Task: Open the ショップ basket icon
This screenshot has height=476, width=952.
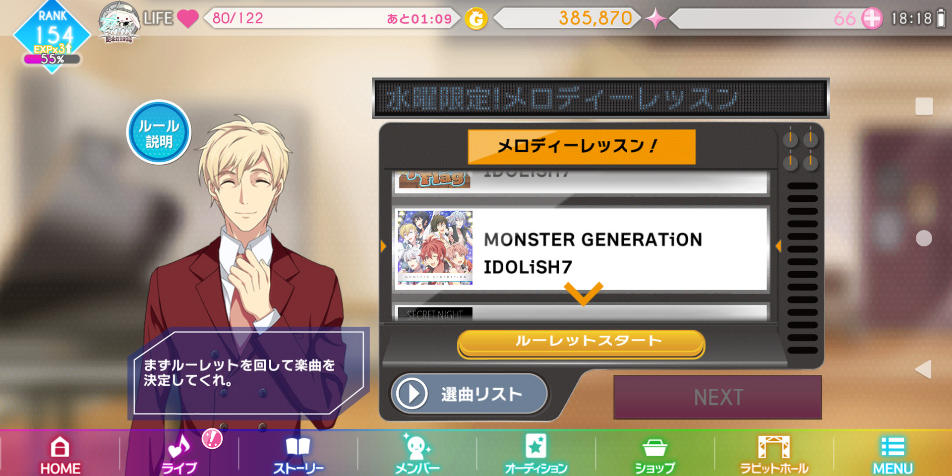Action: point(655,448)
